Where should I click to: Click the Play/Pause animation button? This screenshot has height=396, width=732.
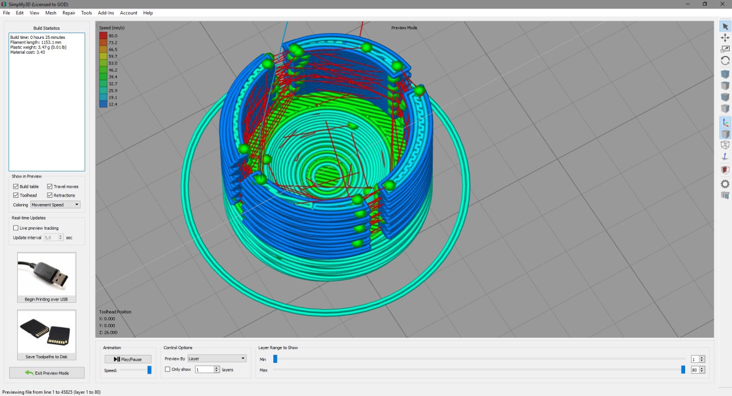(x=128, y=359)
